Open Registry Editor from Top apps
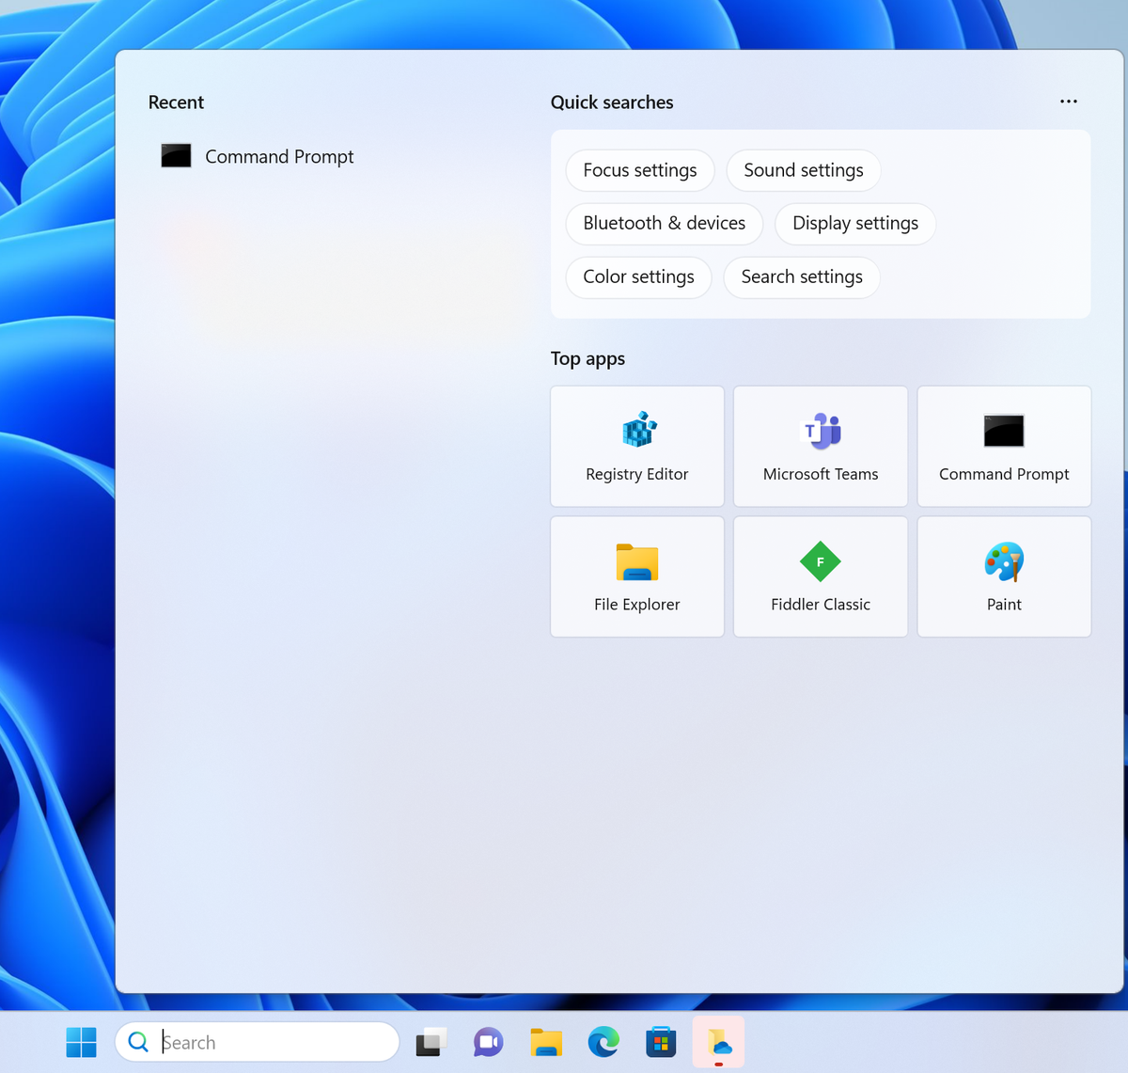The width and height of the screenshot is (1128, 1073). (x=636, y=446)
